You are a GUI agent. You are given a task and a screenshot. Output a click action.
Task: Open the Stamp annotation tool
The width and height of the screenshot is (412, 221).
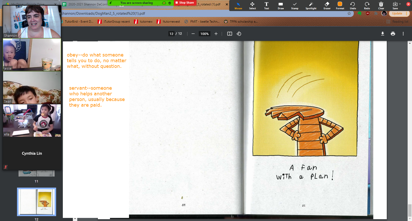pos(295,6)
